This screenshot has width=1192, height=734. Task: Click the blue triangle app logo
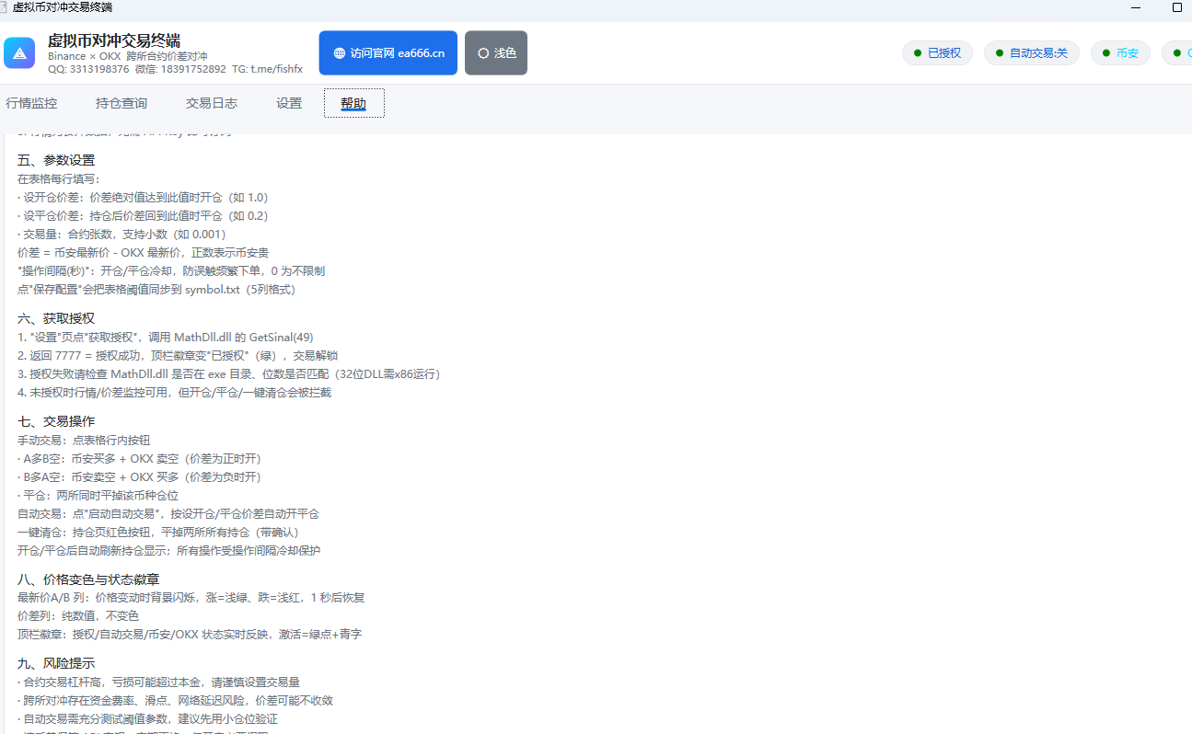(19, 52)
